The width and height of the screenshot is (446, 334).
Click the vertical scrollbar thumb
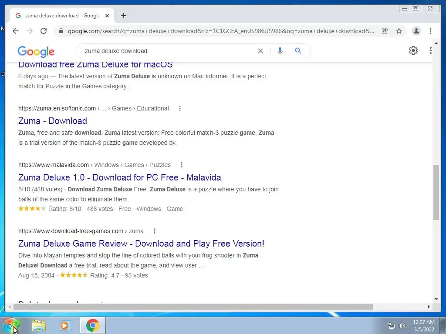[x=436, y=192]
